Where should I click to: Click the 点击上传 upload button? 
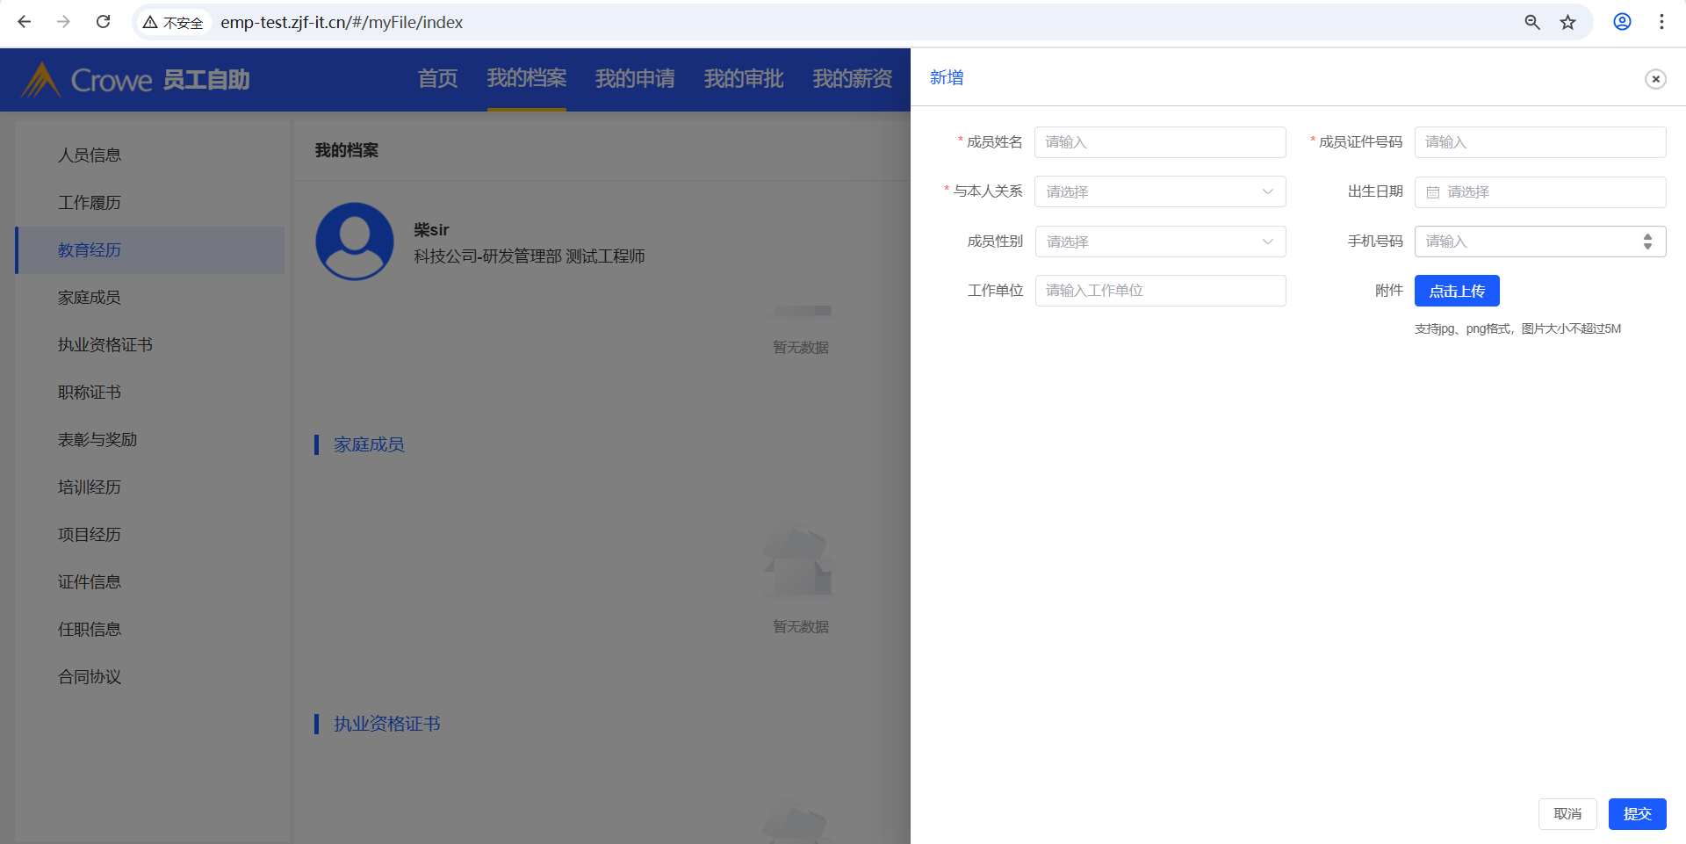click(1457, 291)
